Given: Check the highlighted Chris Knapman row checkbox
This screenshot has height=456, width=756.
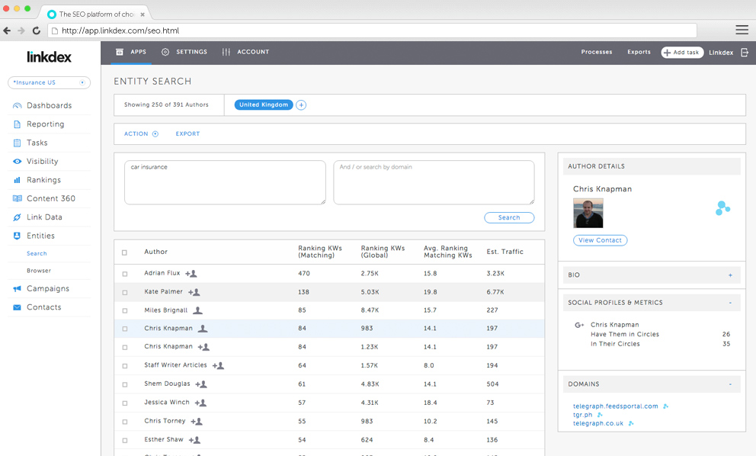Looking at the screenshot, I should point(125,329).
